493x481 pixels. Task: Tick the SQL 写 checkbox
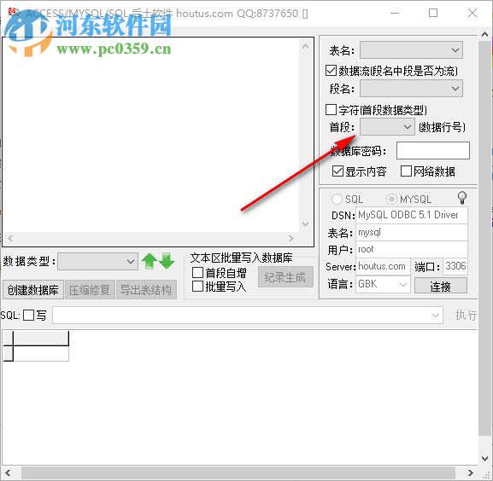click(28, 315)
